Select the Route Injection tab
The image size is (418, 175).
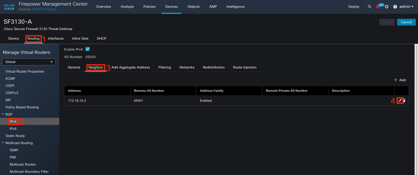coord(245,67)
